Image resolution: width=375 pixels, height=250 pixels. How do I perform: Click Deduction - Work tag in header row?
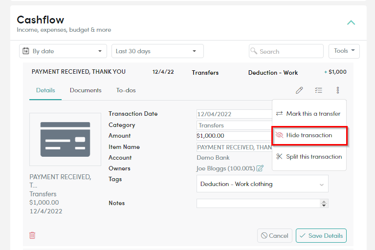point(273,73)
